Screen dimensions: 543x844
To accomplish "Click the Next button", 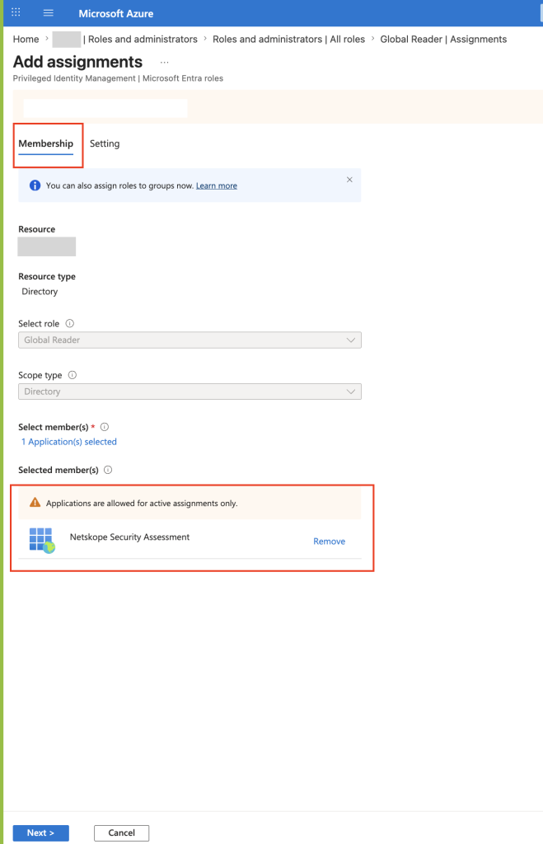I will 41,832.
